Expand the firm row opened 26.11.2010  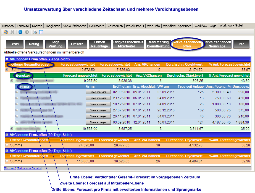pyautogui.click(x=17, y=116)
